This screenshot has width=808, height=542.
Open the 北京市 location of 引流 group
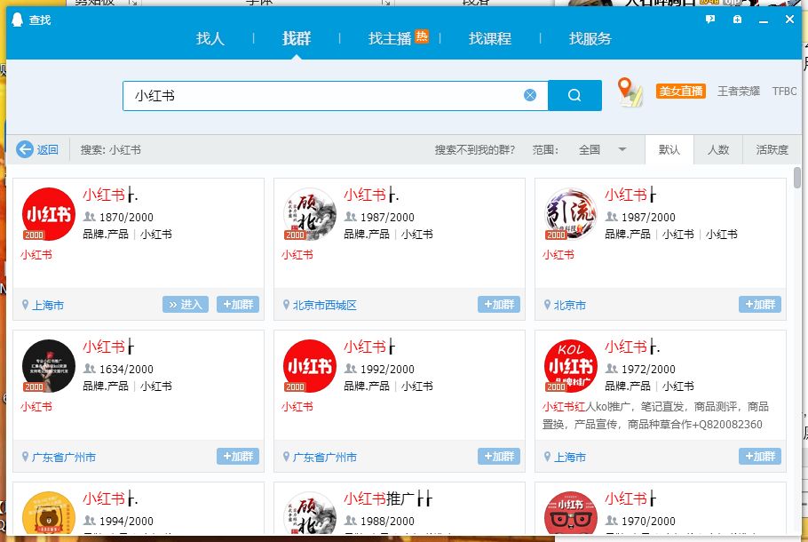click(570, 306)
